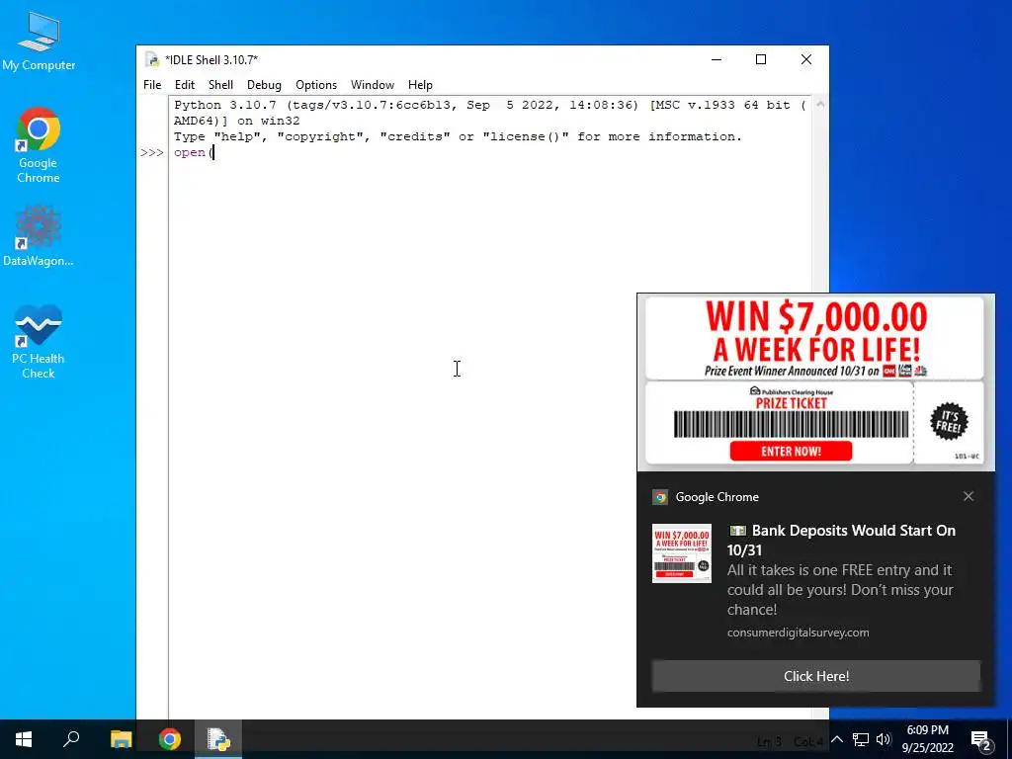Image resolution: width=1012 pixels, height=759 pixels.
Task: Dismiss the Google Chrome notification
Action: (x=969, y=496)
